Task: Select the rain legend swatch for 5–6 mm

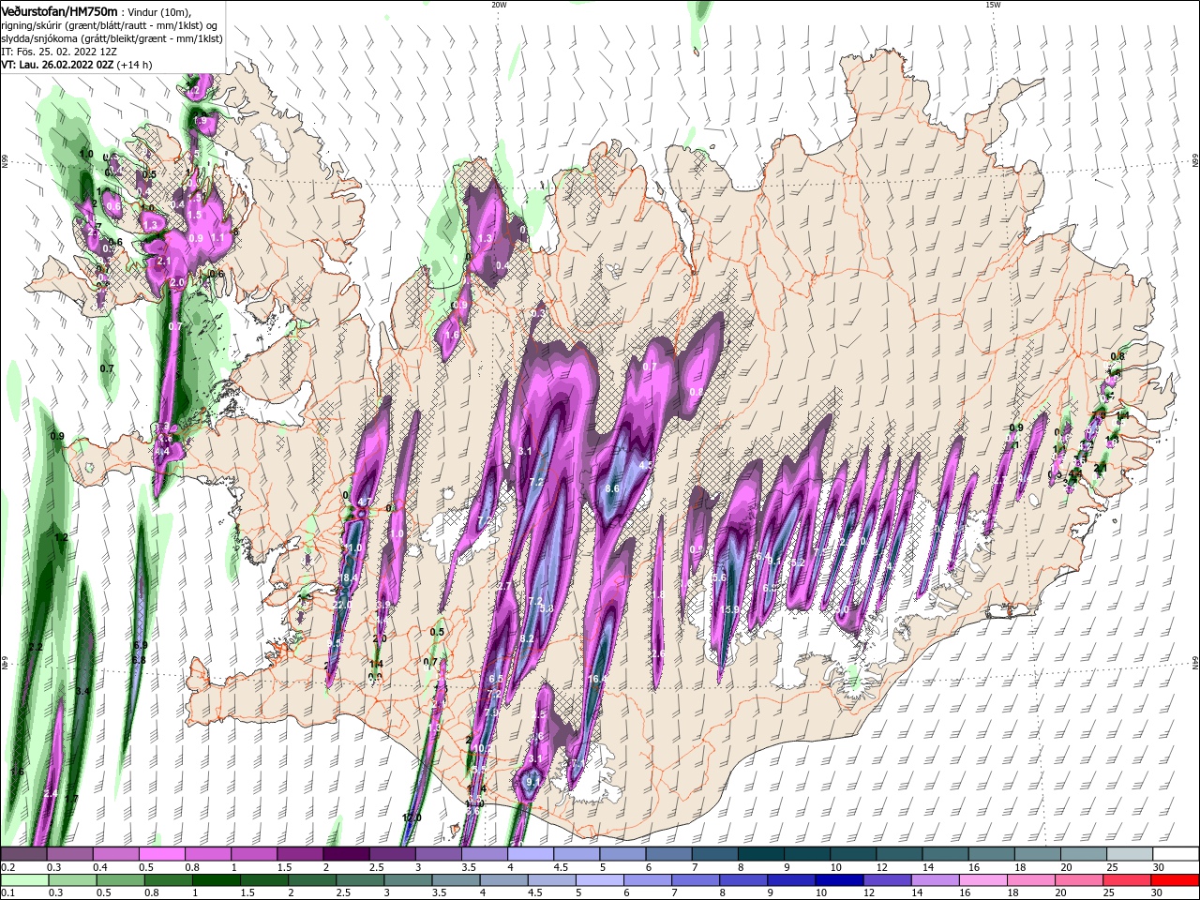Action: coord(599,880)
